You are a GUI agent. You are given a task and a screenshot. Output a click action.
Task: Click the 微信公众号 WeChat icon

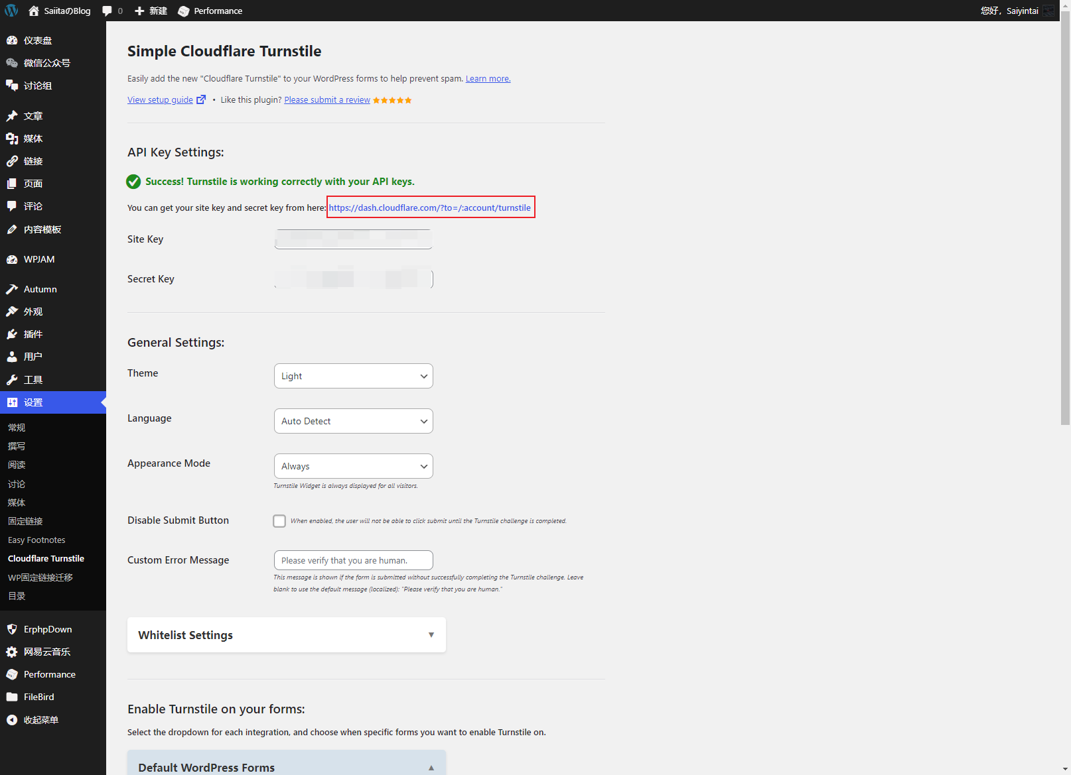click(x=12, y=63)
